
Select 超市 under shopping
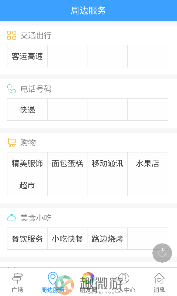point(27,185)
